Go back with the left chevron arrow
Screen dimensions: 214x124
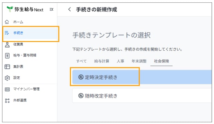pyautogui.click(x=70, y=9)
